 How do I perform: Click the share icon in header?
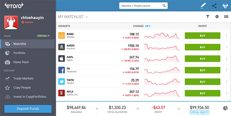pyautogui.click(x=214, y=6)
